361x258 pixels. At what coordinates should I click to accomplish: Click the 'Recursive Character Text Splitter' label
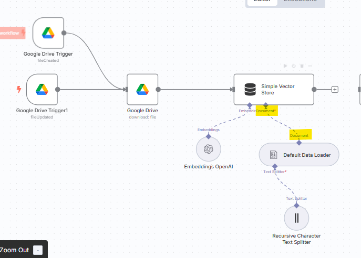click(296, 239)
